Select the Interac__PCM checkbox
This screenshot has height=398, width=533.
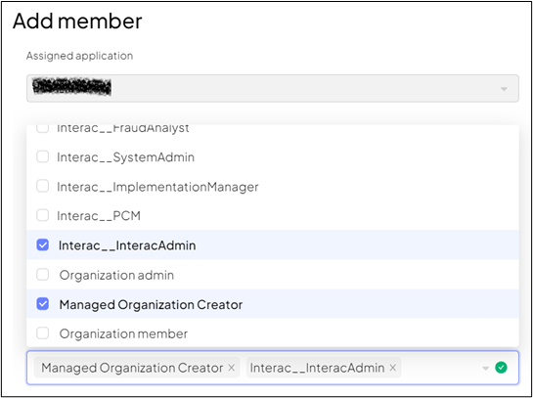pyautogui.click(x=42, y=215)
